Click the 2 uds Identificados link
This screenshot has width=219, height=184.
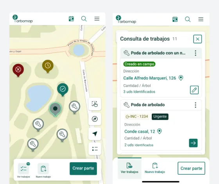139,145
